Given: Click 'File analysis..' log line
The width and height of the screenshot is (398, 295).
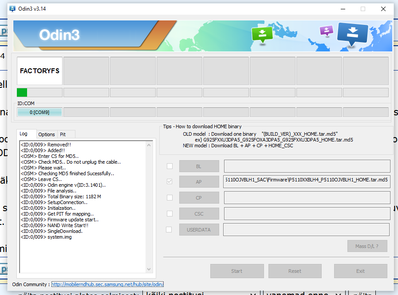Looking at the screenshot, I should click(x=48, y=191).
